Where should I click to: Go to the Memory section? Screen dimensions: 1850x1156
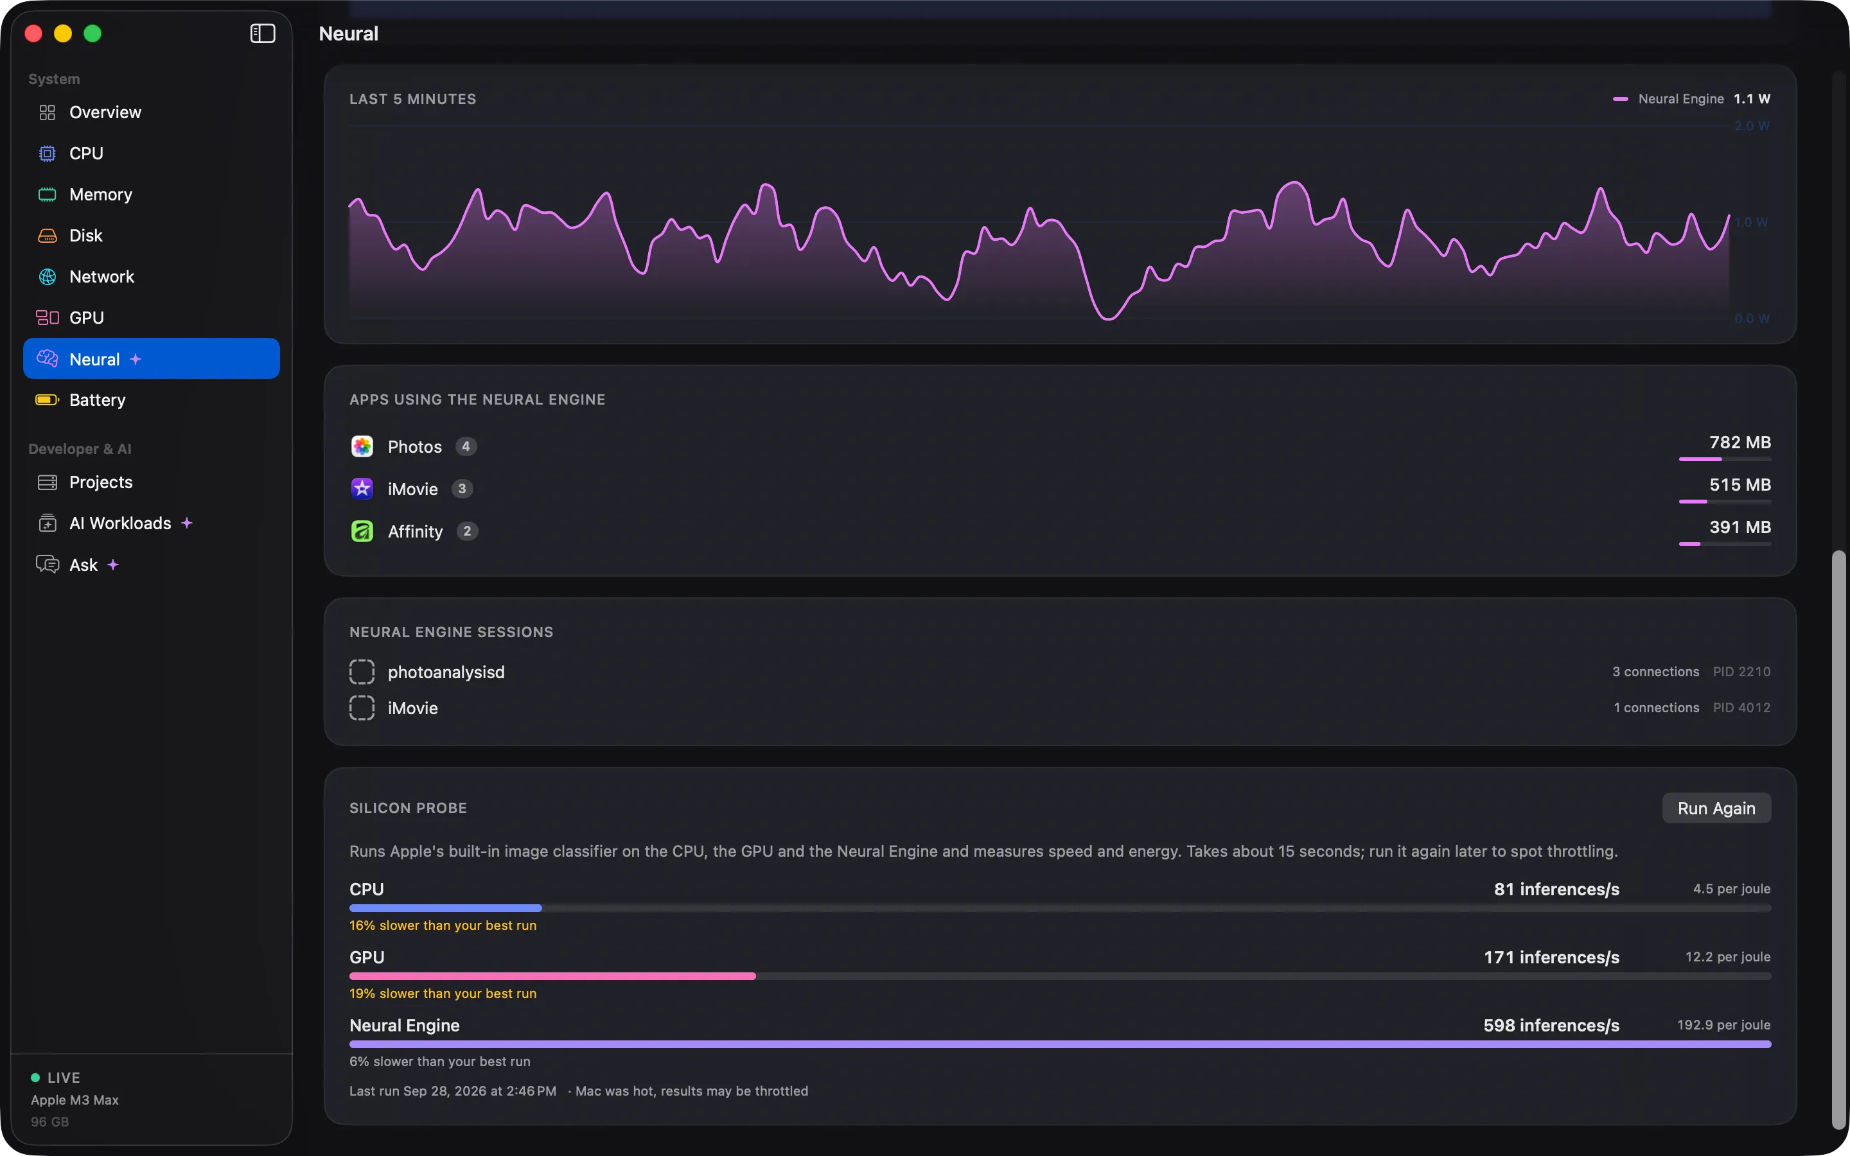coord(152,194)
